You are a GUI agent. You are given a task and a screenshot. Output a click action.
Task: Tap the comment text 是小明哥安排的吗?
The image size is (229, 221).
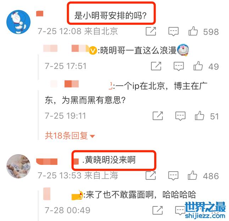[x=110, y=15]
